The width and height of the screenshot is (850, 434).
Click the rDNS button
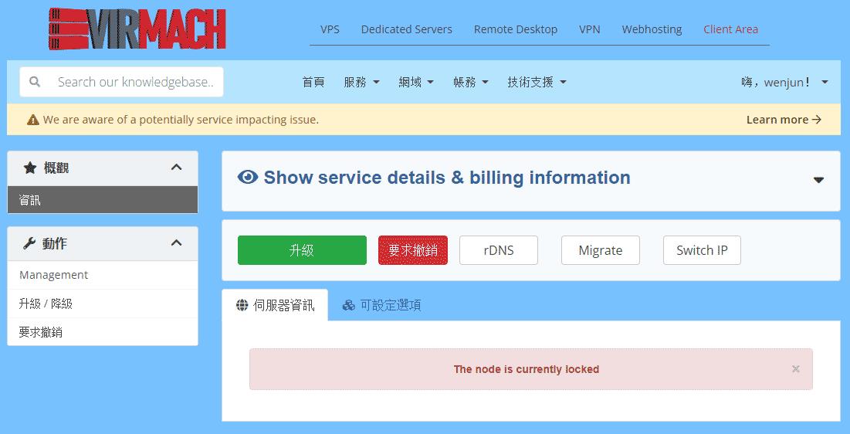[x=499, y=250]
